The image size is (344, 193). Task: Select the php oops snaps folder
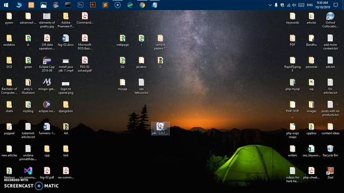(292, 131)
